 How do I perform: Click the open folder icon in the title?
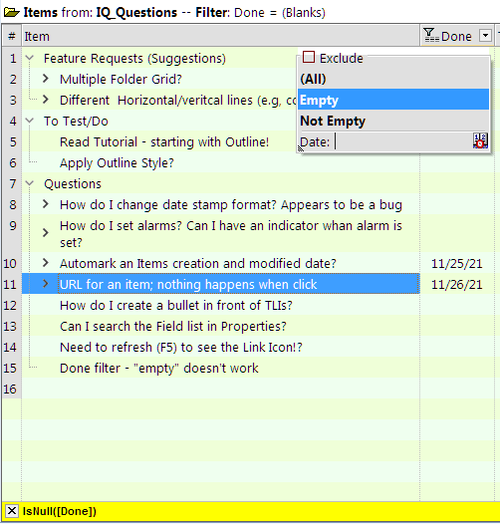[x=11, y=13]
